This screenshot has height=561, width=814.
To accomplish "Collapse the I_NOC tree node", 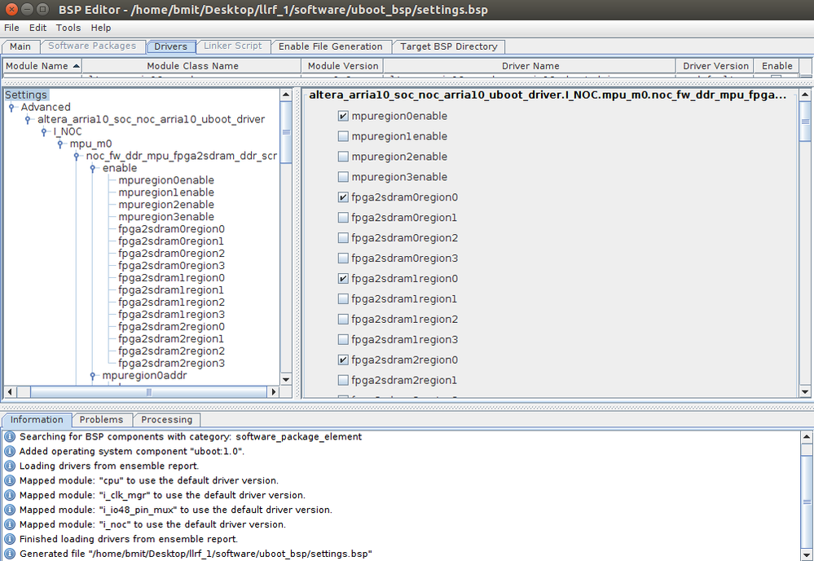I will 44,132.
